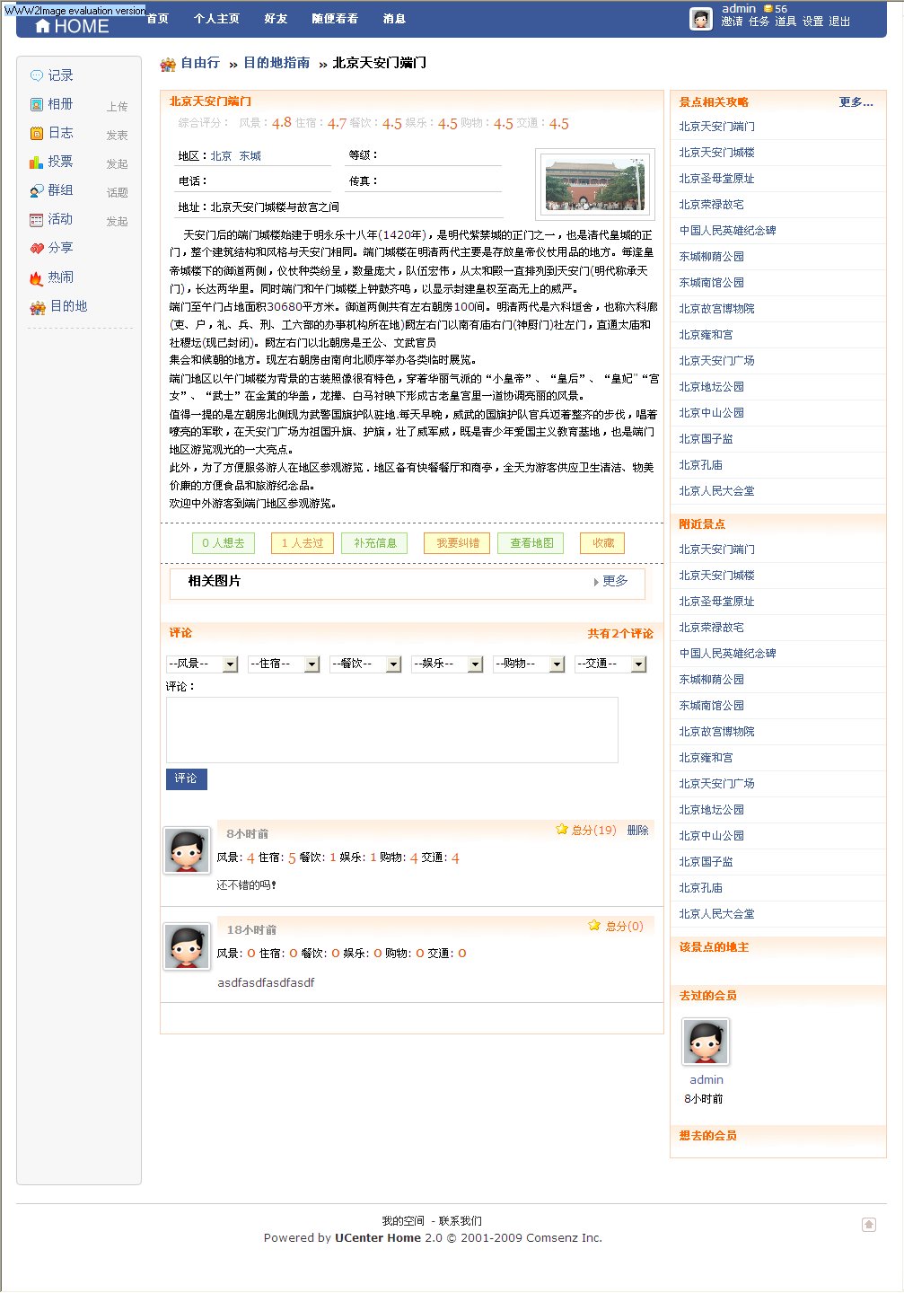Click the admin avatar in top bar

pos(701,18)
